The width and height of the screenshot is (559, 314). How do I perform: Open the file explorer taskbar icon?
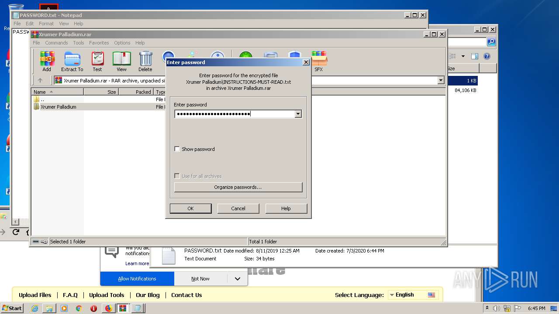[49, 308]
